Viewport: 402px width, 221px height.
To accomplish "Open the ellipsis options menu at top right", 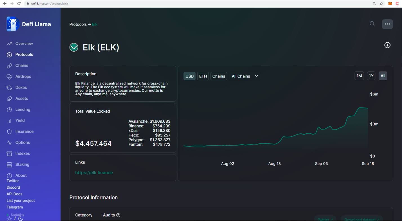I will coord(387,24).
